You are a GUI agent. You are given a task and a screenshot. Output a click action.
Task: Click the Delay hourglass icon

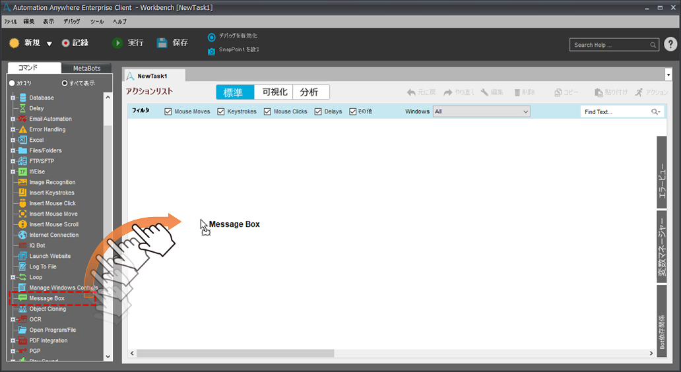[22, 108]
